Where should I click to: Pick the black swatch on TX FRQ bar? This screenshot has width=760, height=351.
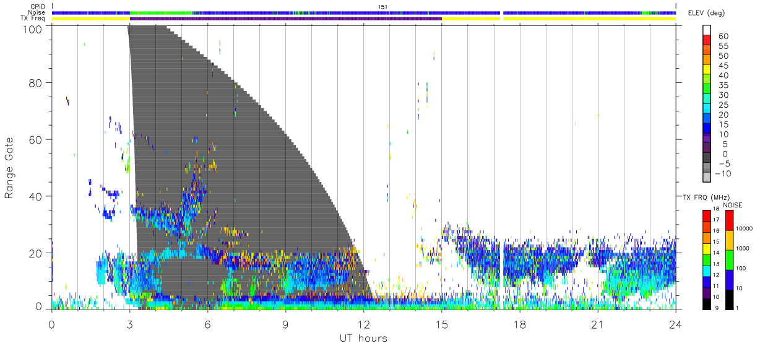(707, 303)
